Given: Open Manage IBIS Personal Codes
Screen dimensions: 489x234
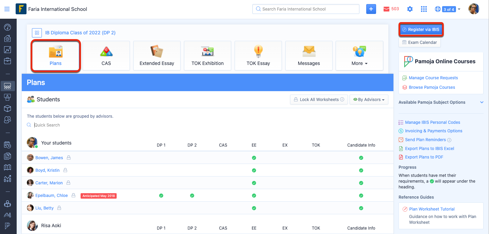Looking at the screenshot, I should (x=433, y=122).
